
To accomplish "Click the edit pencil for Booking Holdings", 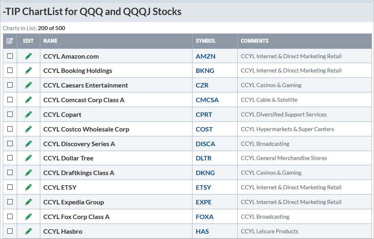I will tap(28, 70).
